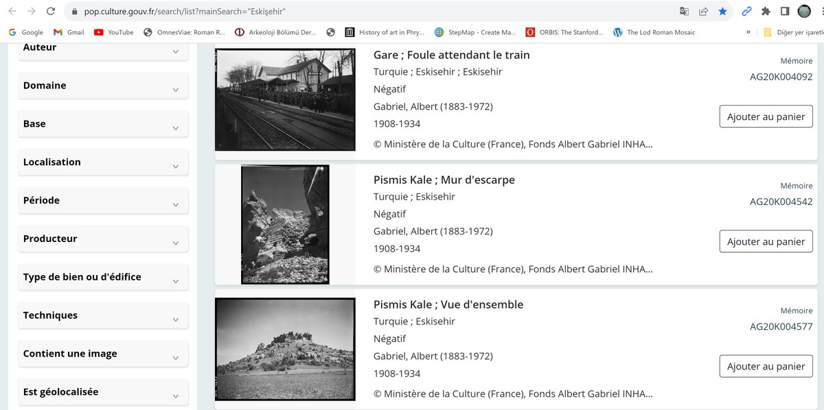Click the Mémoire label above AG20K004092
This screenshot has height=410, width=824.
[797, 61]
